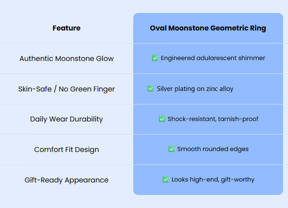Click the Engineered adularescent shimmer text
This screenshot has height=208, width=288.
click(213, 58)
